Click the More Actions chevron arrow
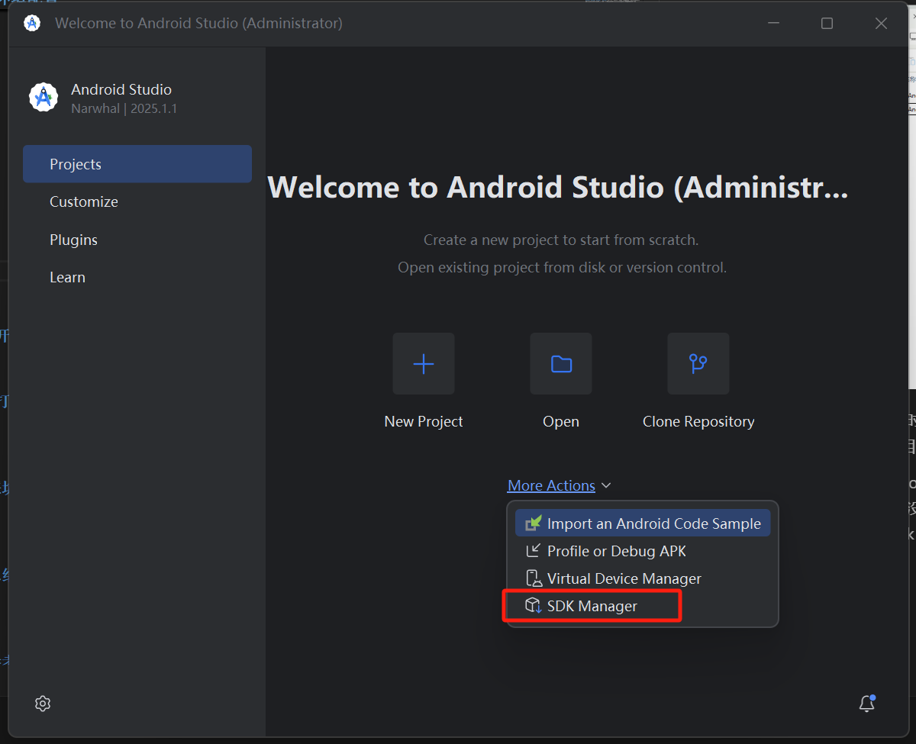 pyautogui.click(x=606, y=486)
